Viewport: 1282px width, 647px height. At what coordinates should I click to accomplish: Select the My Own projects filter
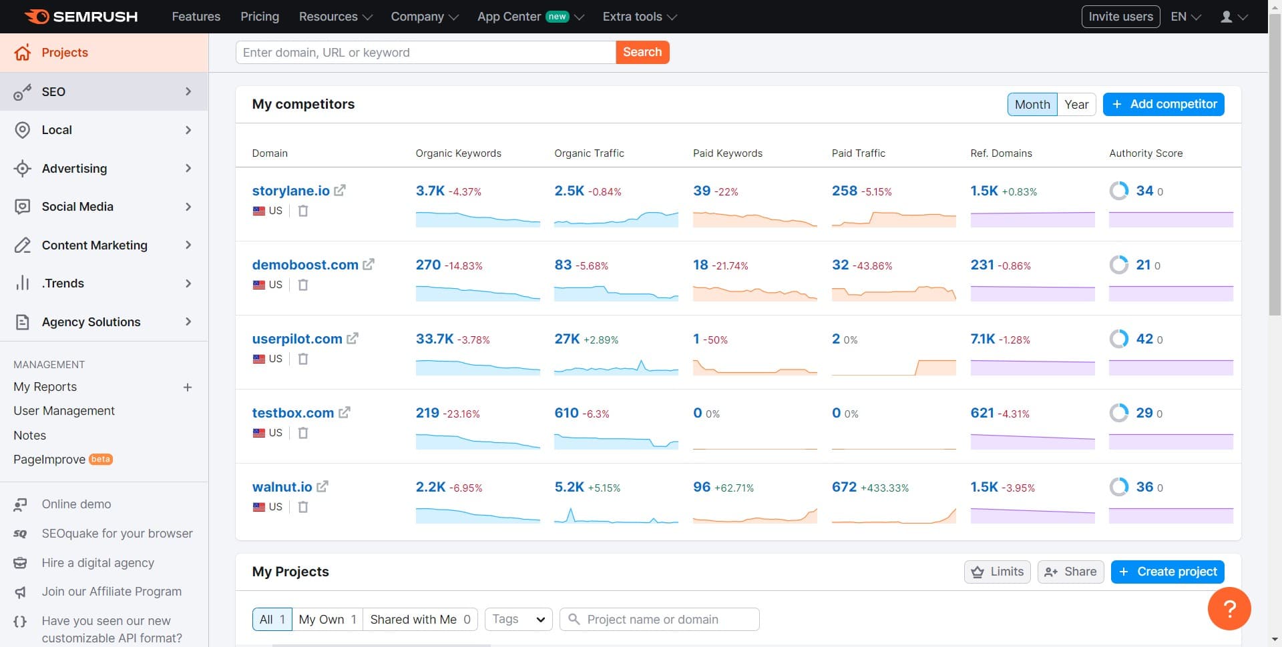(x=323, y=619)
